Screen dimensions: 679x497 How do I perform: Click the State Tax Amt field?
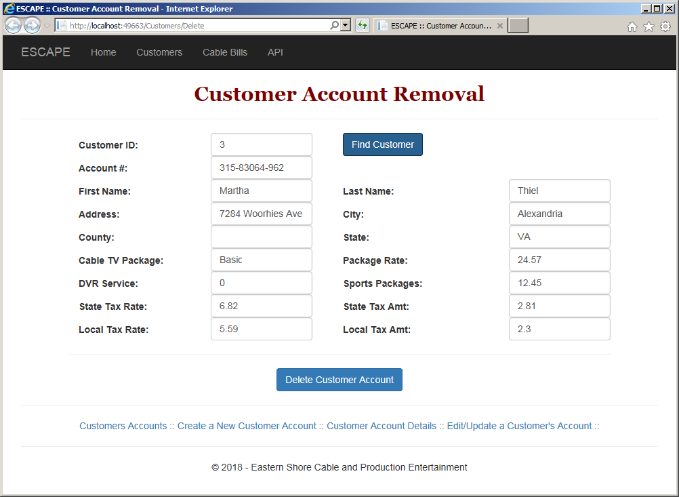coord(560,306)
